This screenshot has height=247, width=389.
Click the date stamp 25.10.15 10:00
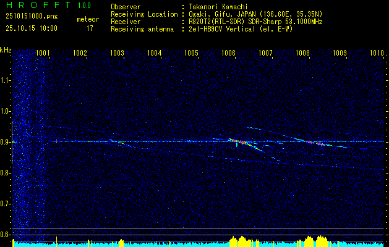(x=32, y=28)
